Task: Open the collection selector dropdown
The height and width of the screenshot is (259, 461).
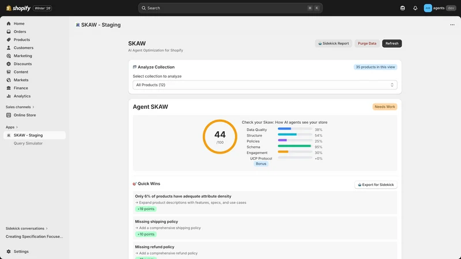Action: point(265,85)
